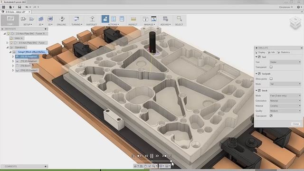Toggle the Stock section checkbox
Screen dimensions: 304x171
coord(259,91)
